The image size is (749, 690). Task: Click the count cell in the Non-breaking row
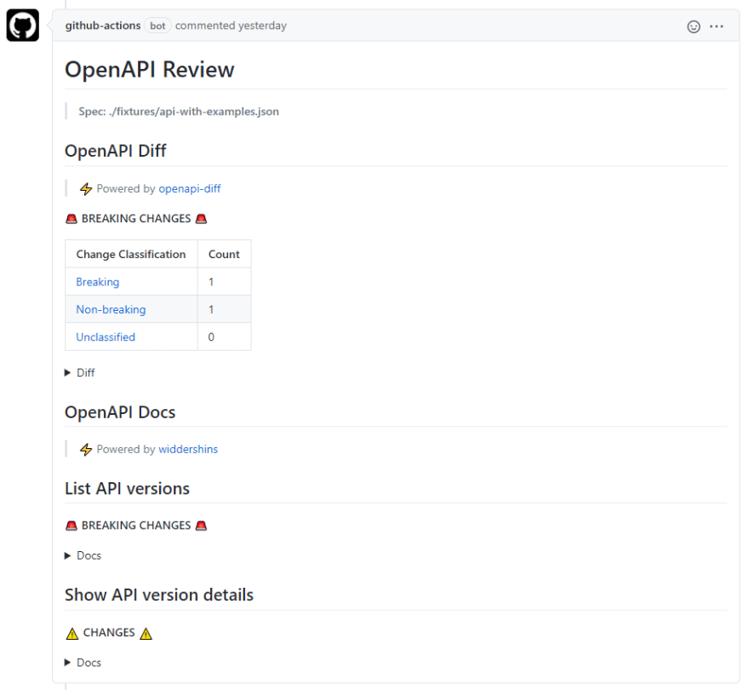click(x=224, y=310)
